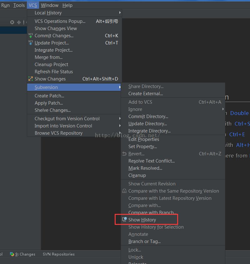Image resolution: width=250 pixels, height=264 pixels.
Task: Expand Import into Version Control arrow
Action: pos(120,126)
